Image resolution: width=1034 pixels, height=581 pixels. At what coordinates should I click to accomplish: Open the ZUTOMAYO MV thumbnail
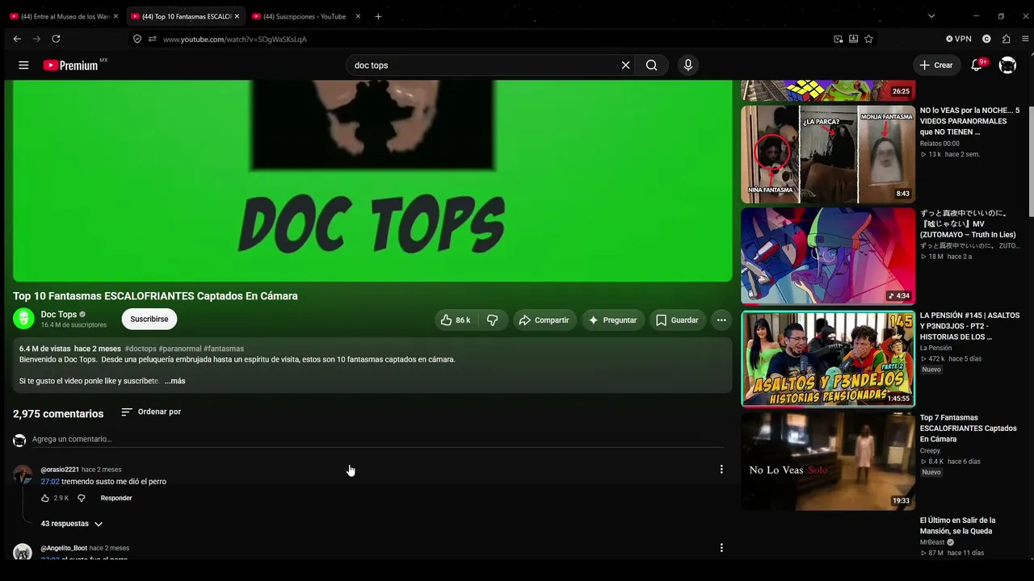pyautogui.click(x=828, y=256)
